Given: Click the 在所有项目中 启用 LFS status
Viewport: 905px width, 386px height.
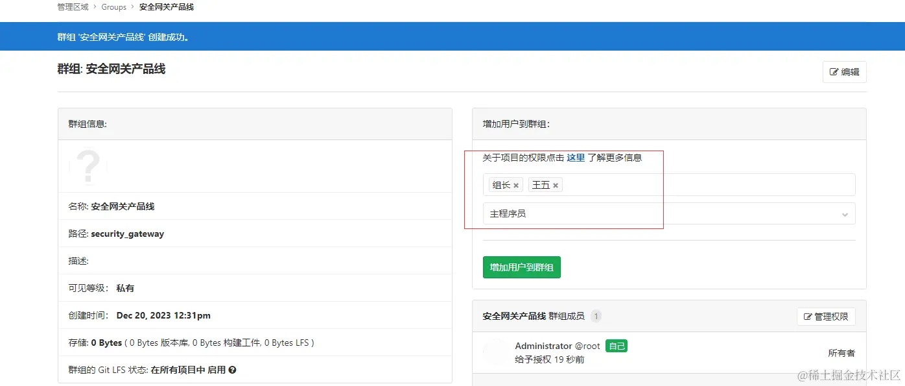Looking at the screenshot, I should coord(188,370).
